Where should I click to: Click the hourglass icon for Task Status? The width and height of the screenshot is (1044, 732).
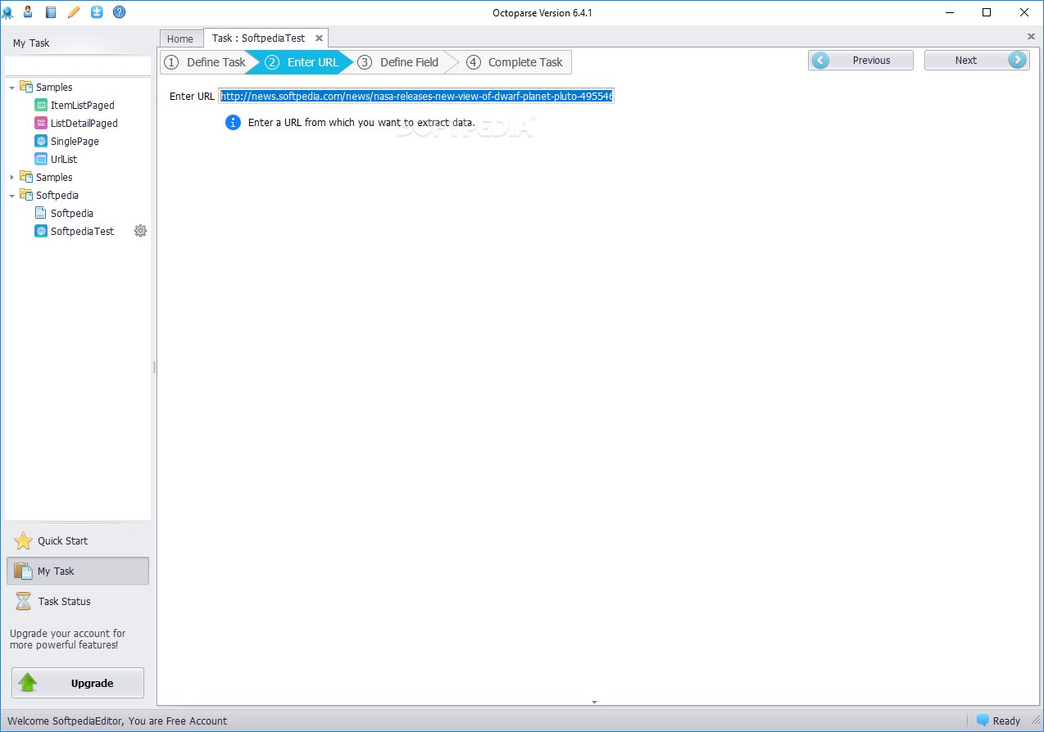click(x=24, y=601)
